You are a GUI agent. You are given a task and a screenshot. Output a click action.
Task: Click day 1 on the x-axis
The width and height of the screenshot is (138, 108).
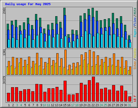coord(9,105)
